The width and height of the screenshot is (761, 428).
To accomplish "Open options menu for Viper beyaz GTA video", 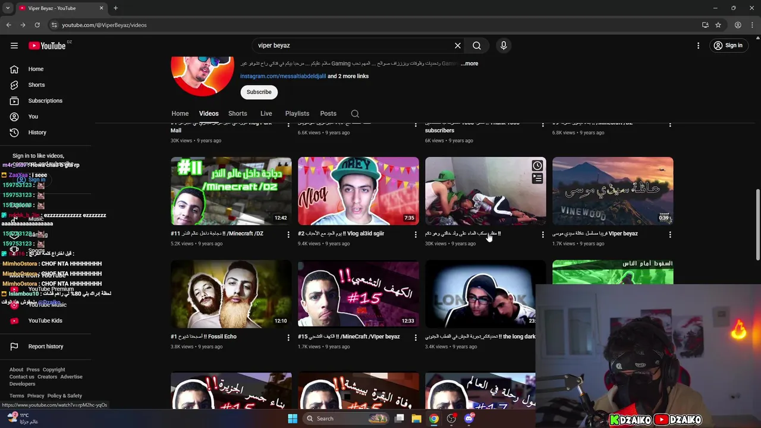I will click(670, 235).
